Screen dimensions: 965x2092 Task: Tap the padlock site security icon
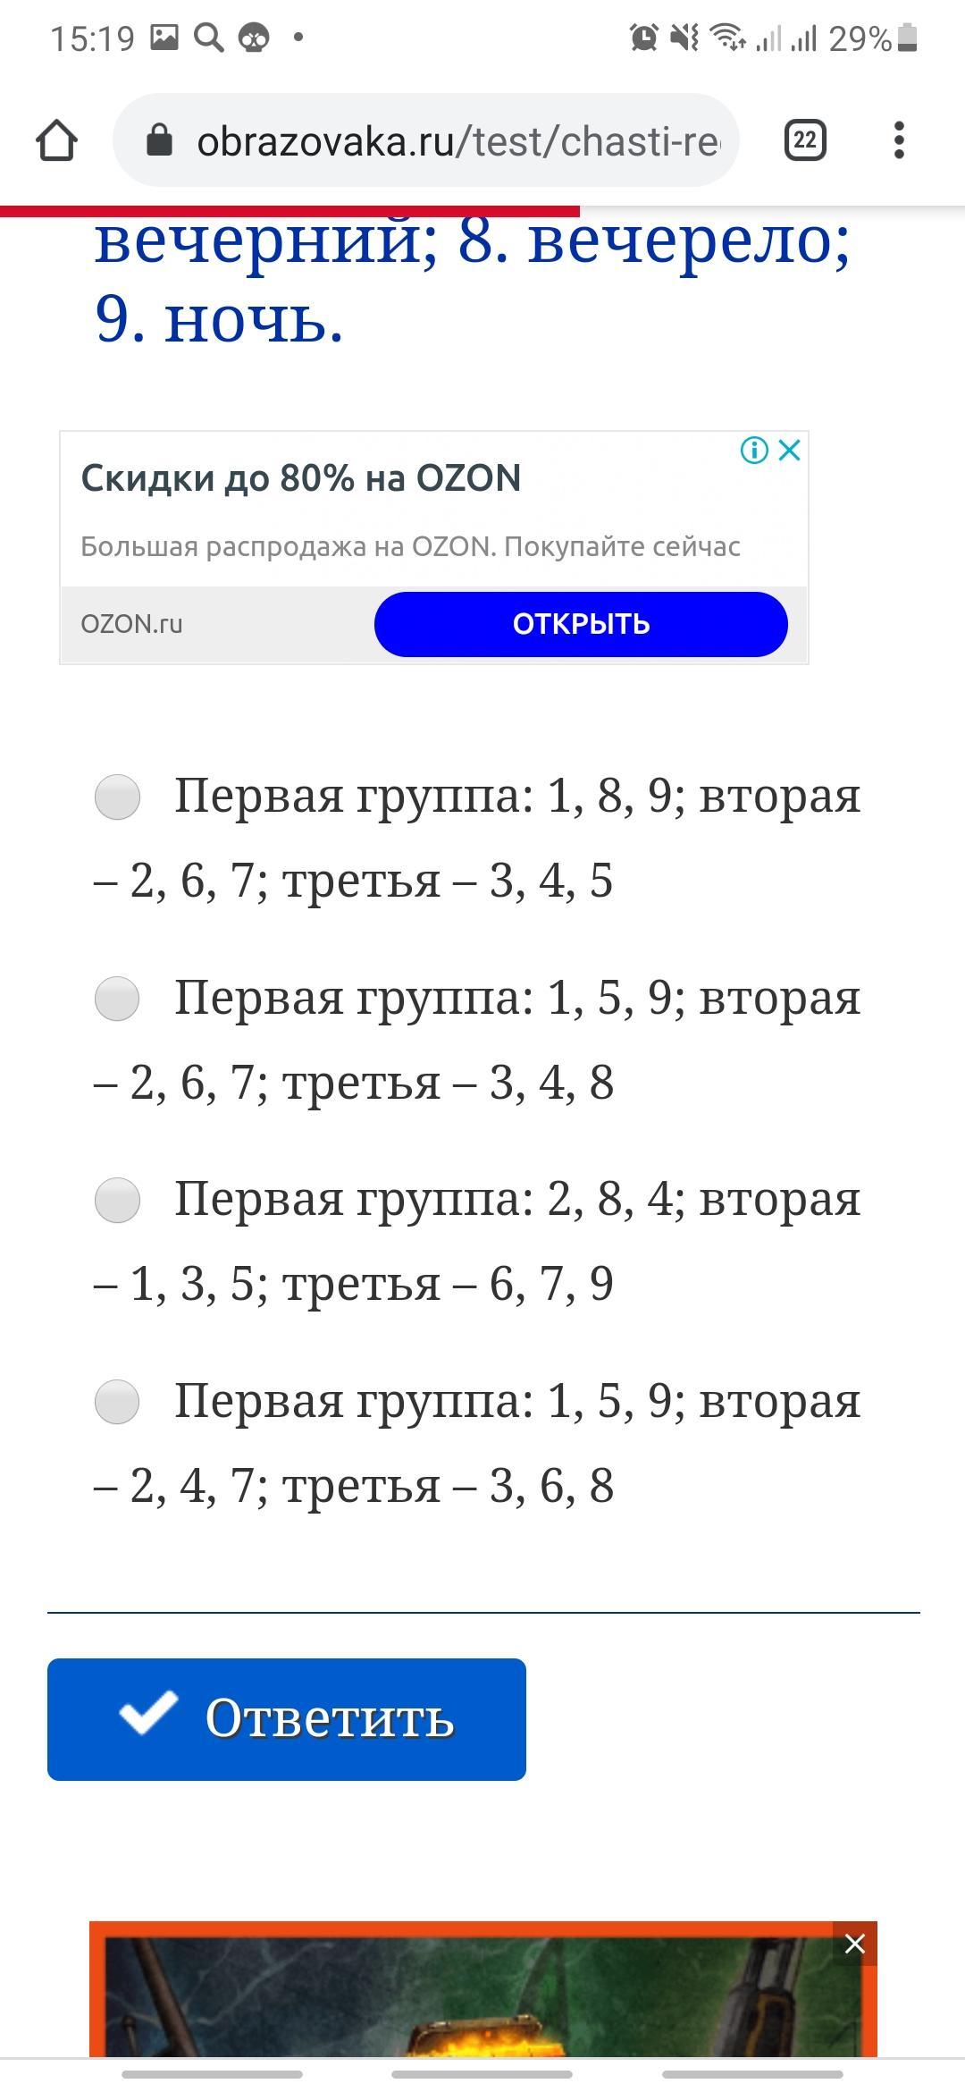click(159, 140)
